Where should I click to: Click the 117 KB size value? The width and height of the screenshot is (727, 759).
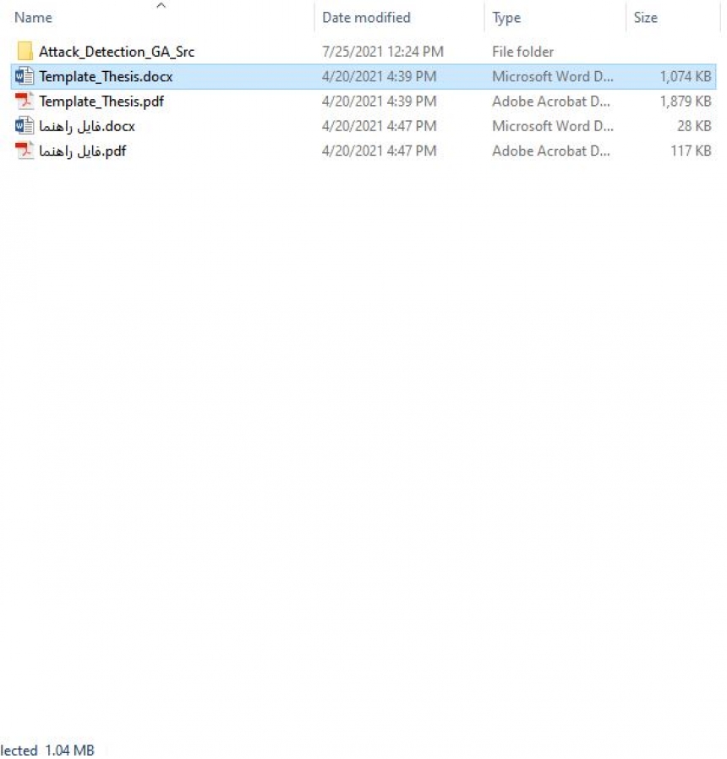(x=691, y=151)
